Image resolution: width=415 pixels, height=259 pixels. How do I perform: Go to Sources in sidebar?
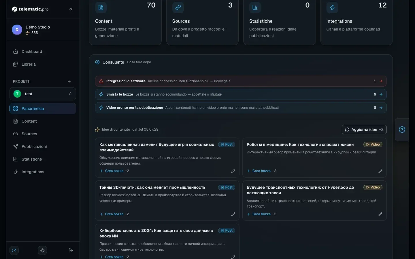tap(43, 134)
